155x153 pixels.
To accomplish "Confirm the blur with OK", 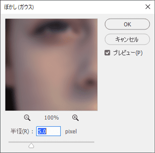I will pyautogui.click(x=127, y=24).
